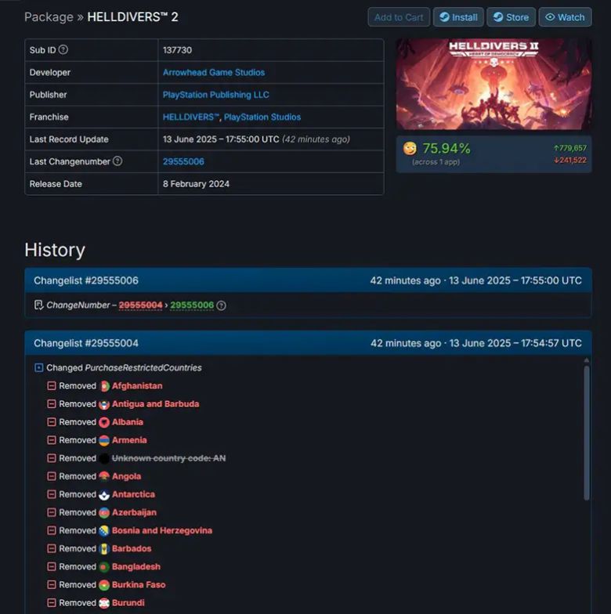This screenshot has height=614, width=611.
Task: Collapse the Changed PurchaseRestrictedCountries list
Action: pos(39,368)
